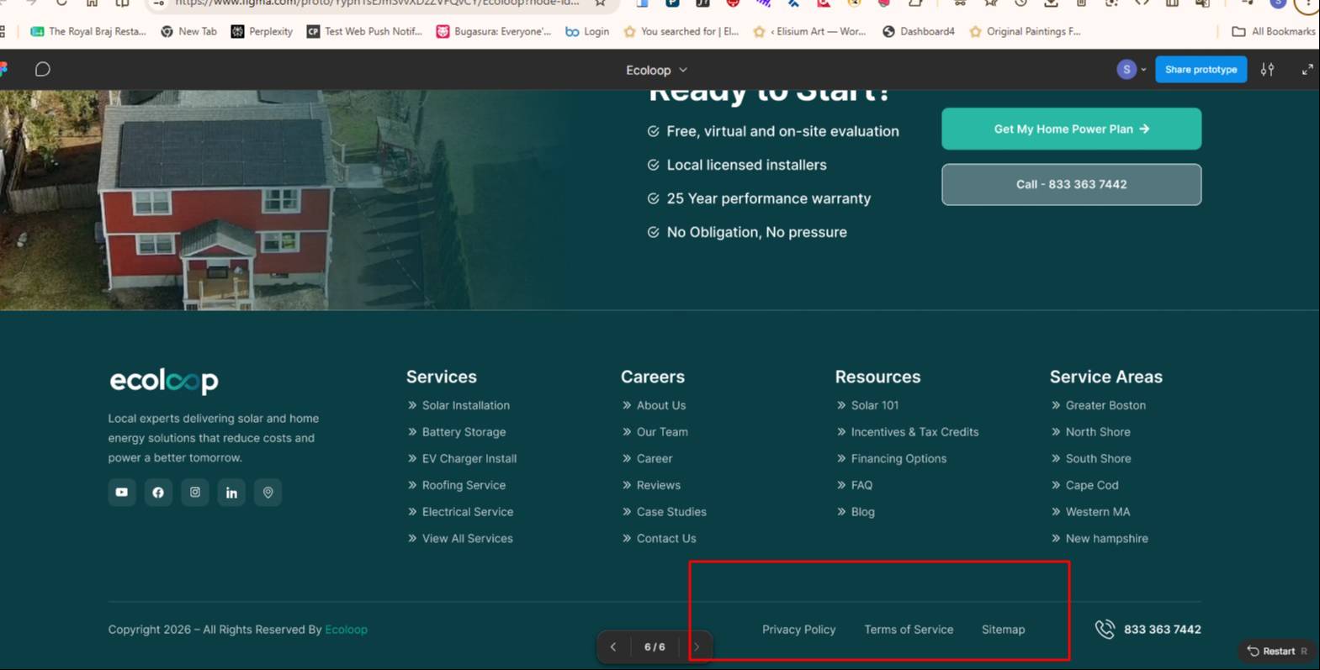
Task: Open the YouTube social icon in footer
Action: (x=122, y=493)
